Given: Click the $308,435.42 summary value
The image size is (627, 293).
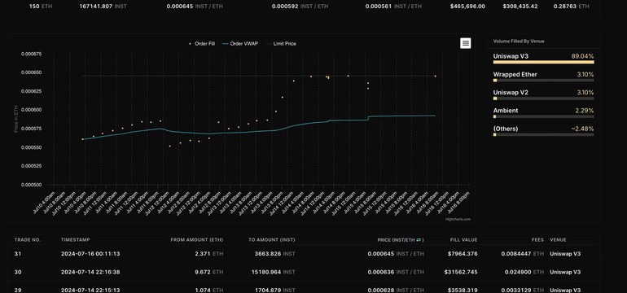Looking at the screenshot, I should pos(520,7).
